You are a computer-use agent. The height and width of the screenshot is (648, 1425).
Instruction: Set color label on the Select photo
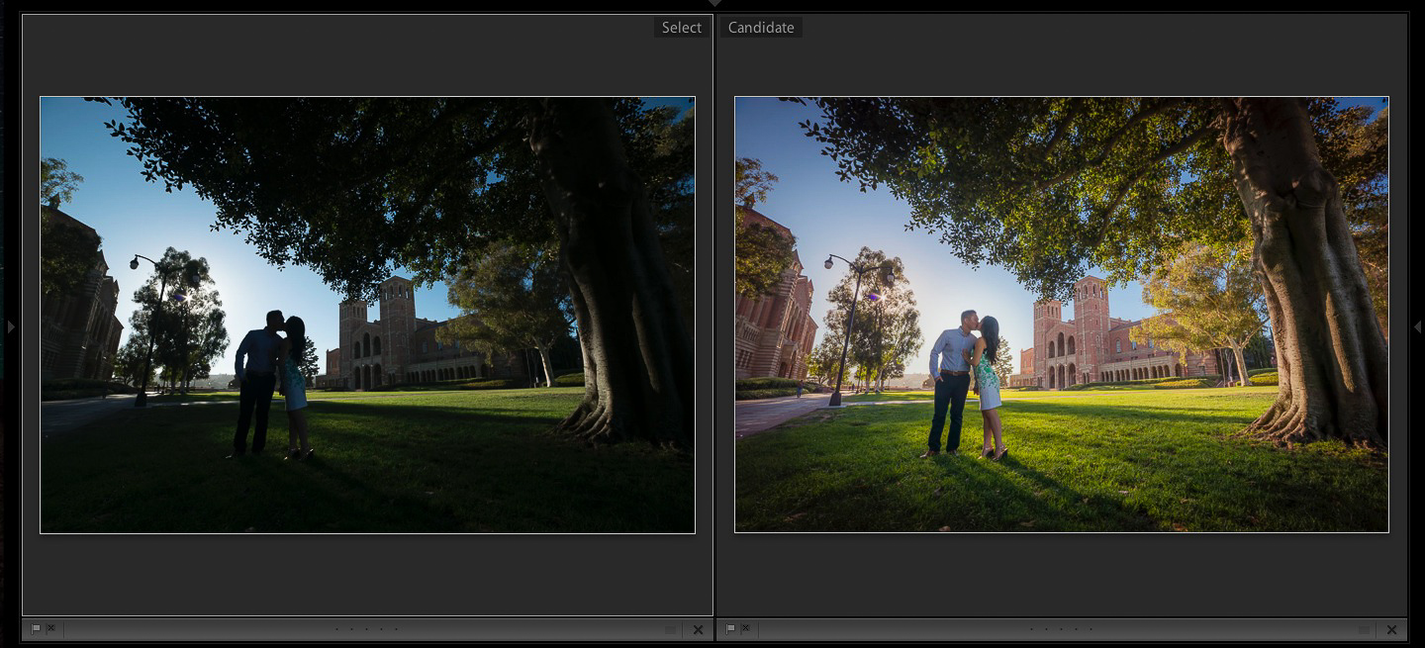[x=670, y=630]
